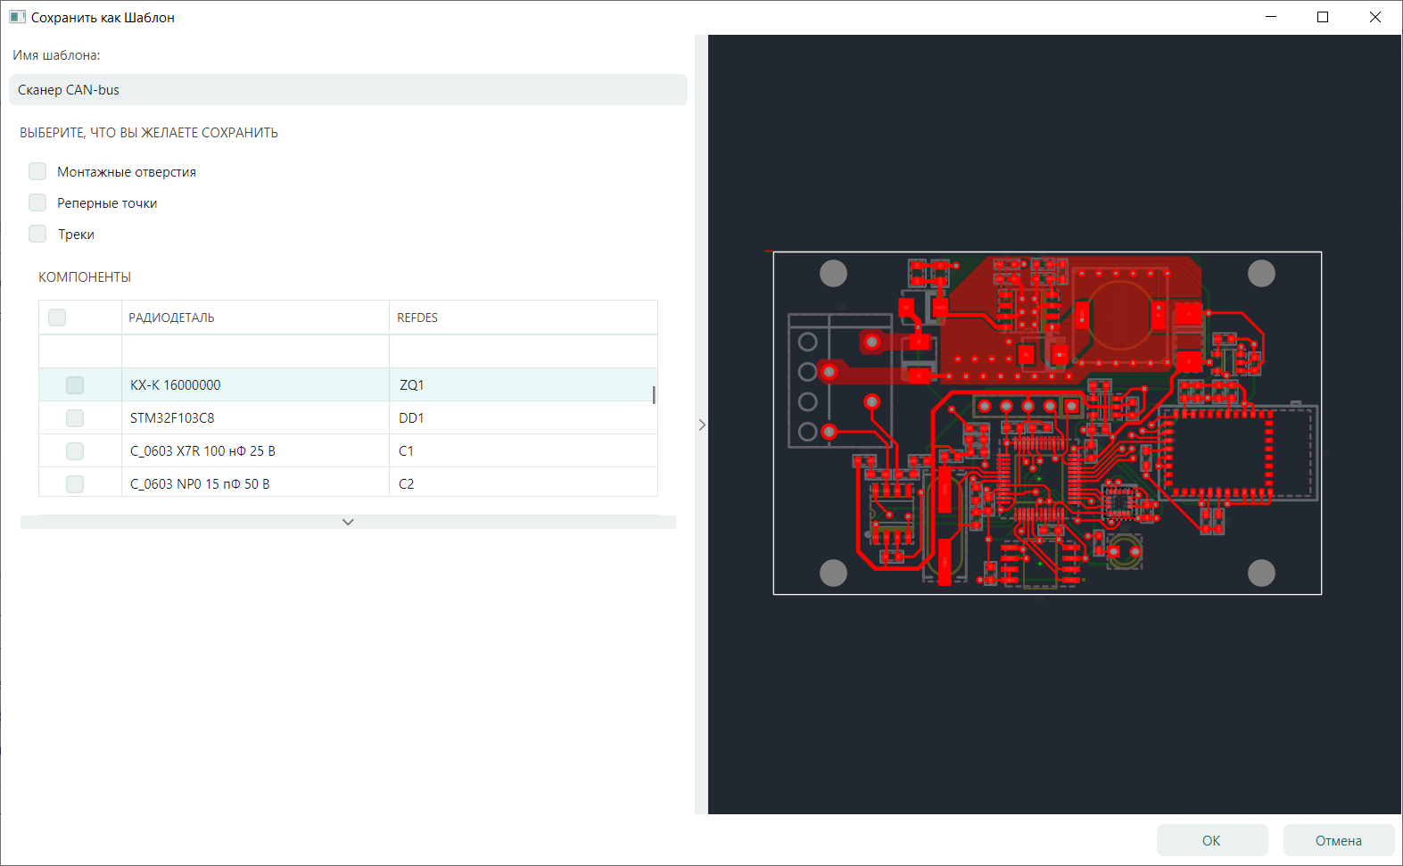The image size is (1403, 866).
Task: Select all components with header checkbox
Action: 57,318
